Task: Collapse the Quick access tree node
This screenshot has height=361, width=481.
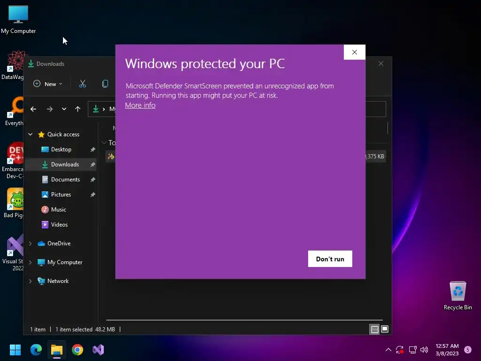Action: point(31,134)
